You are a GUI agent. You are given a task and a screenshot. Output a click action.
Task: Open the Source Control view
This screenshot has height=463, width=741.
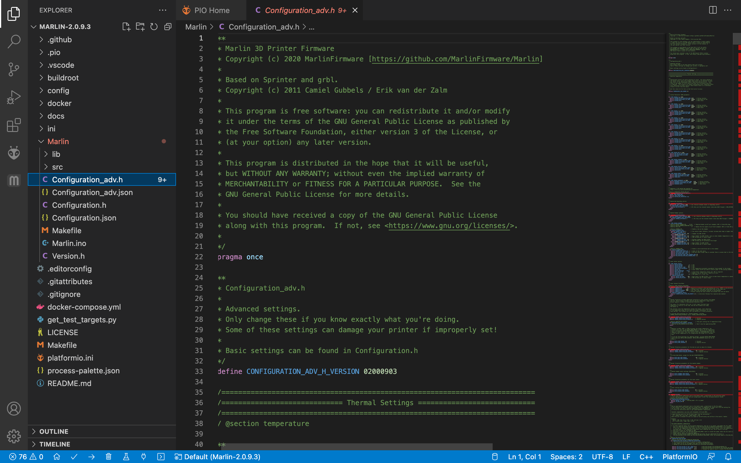14,69
